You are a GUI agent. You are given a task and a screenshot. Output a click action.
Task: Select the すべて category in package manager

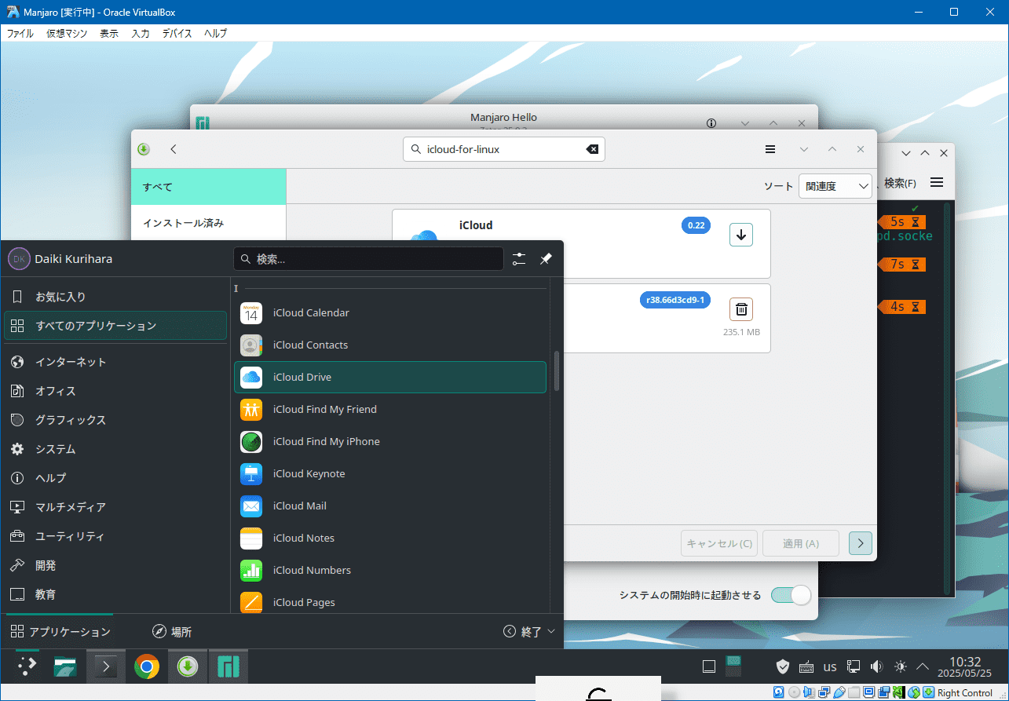pos(209,187)
